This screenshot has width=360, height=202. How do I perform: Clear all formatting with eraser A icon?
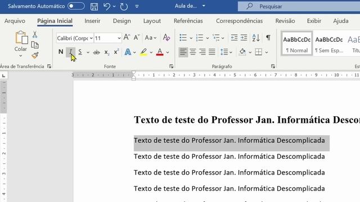point(166,38)
